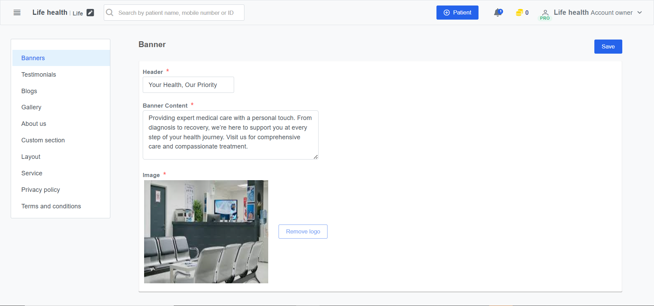Screen dimensions: 654x306
Task: Select Banners in the sidebar
Action: pyautogui.click(x=61, y=58)
